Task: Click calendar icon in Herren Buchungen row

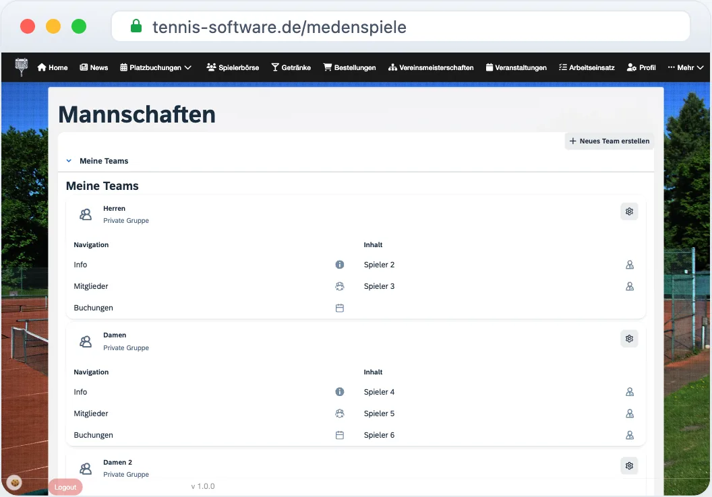Action: (x=340, y=308)
